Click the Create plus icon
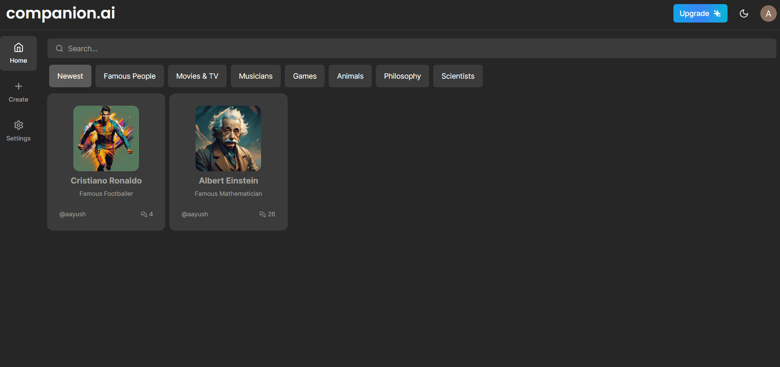The height and width of the screenshot is (367, 780). click(x=18, y=86)
